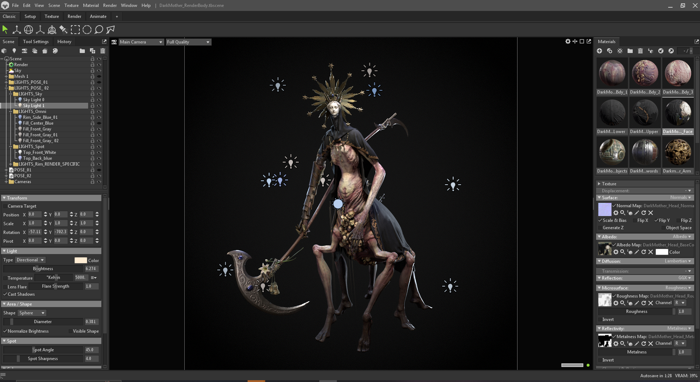Open the Material menu
The width and height of the screenshot is (700, 382).
91,5
